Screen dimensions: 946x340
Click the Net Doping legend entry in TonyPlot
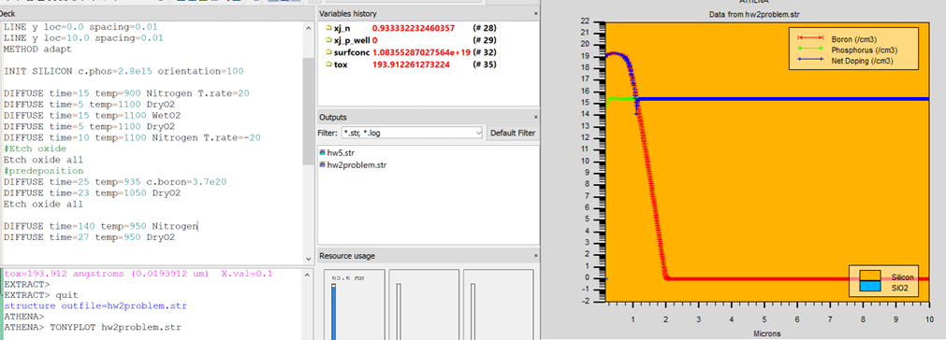[x=845, y=61]
